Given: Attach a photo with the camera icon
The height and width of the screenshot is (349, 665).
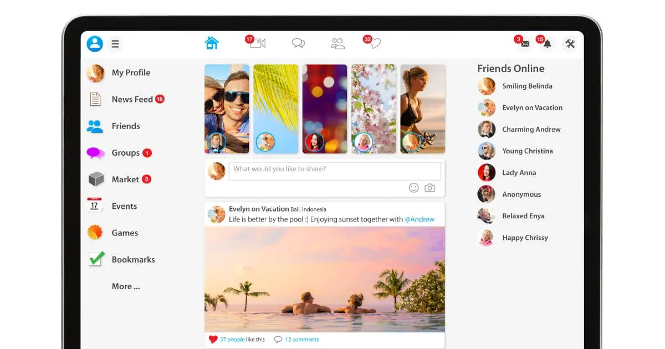Looking at the screenshot, I should pos(429,188).
